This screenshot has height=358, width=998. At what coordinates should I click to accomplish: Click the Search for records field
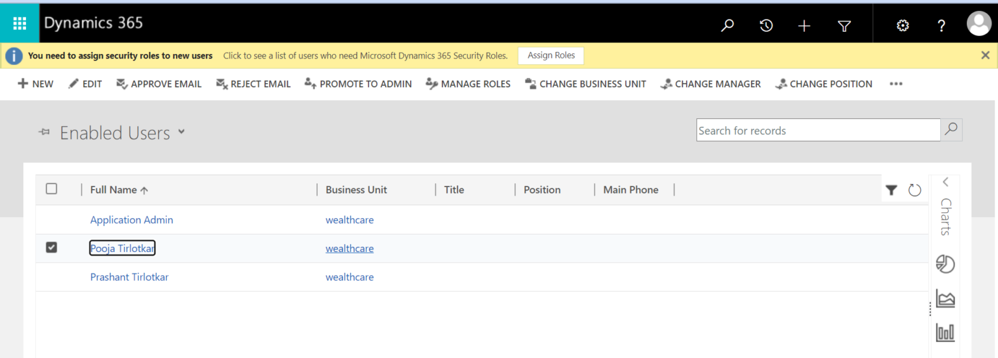point(817,131)
